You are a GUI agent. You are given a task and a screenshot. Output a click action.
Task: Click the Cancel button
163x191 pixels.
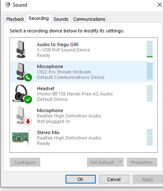point(114,179)
